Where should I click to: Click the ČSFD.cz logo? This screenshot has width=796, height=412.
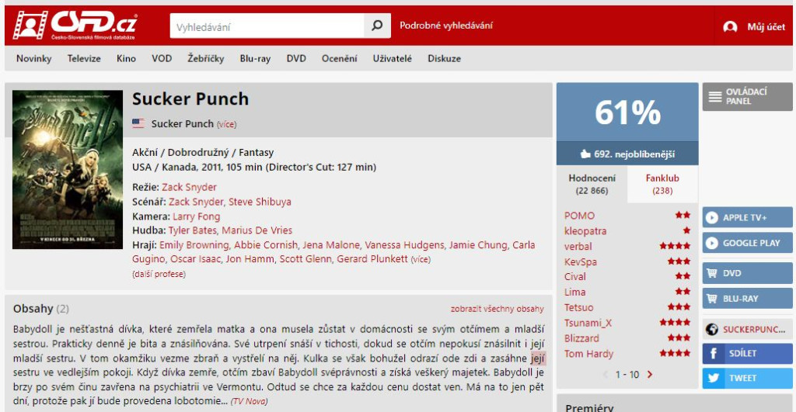(x=75, y=25)
